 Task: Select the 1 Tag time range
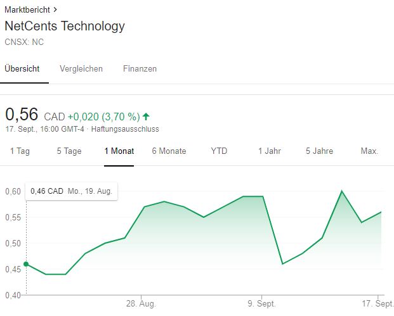click(20, 151)
